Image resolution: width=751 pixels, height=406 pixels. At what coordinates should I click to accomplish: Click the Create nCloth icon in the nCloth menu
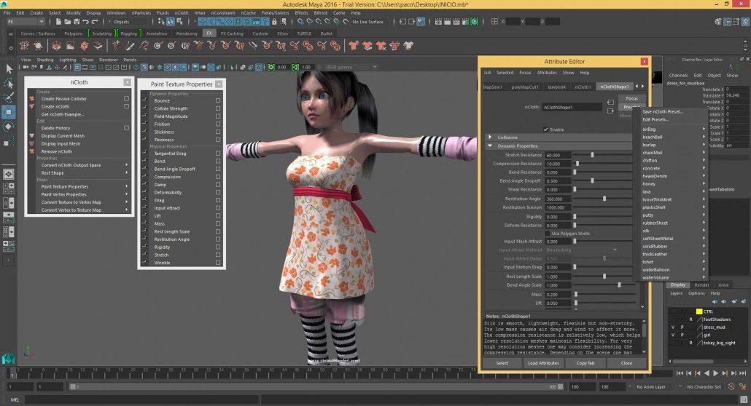pyautogui.click(x=32, y=106)
